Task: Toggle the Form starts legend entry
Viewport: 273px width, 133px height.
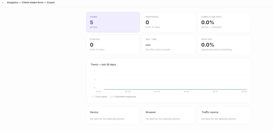Action: coord(99,97)
